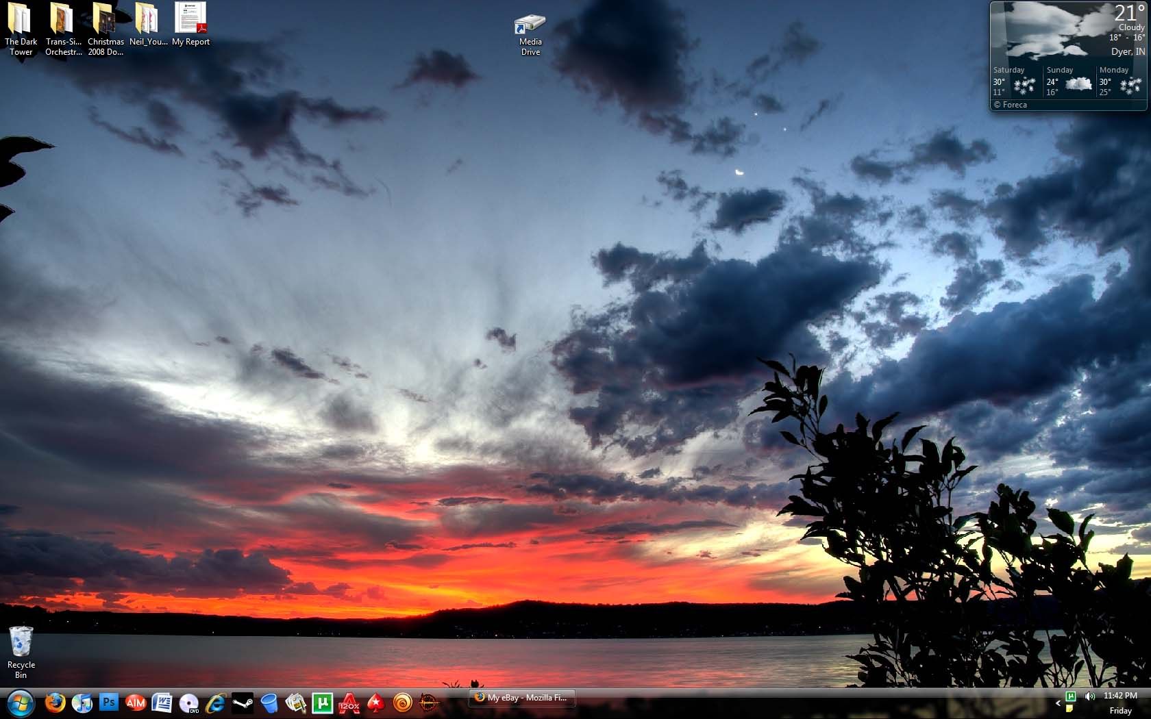Open the Windows Start menu
This screenshot has height=719, width=1151.
click(20, 703)
